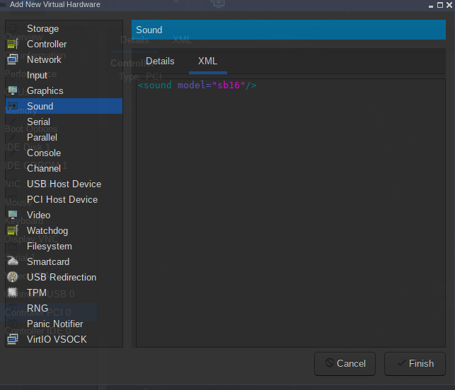Click the Graphics monitor icon
The image size is (455, 390).
pyautogui.click(x=13, y=90)
